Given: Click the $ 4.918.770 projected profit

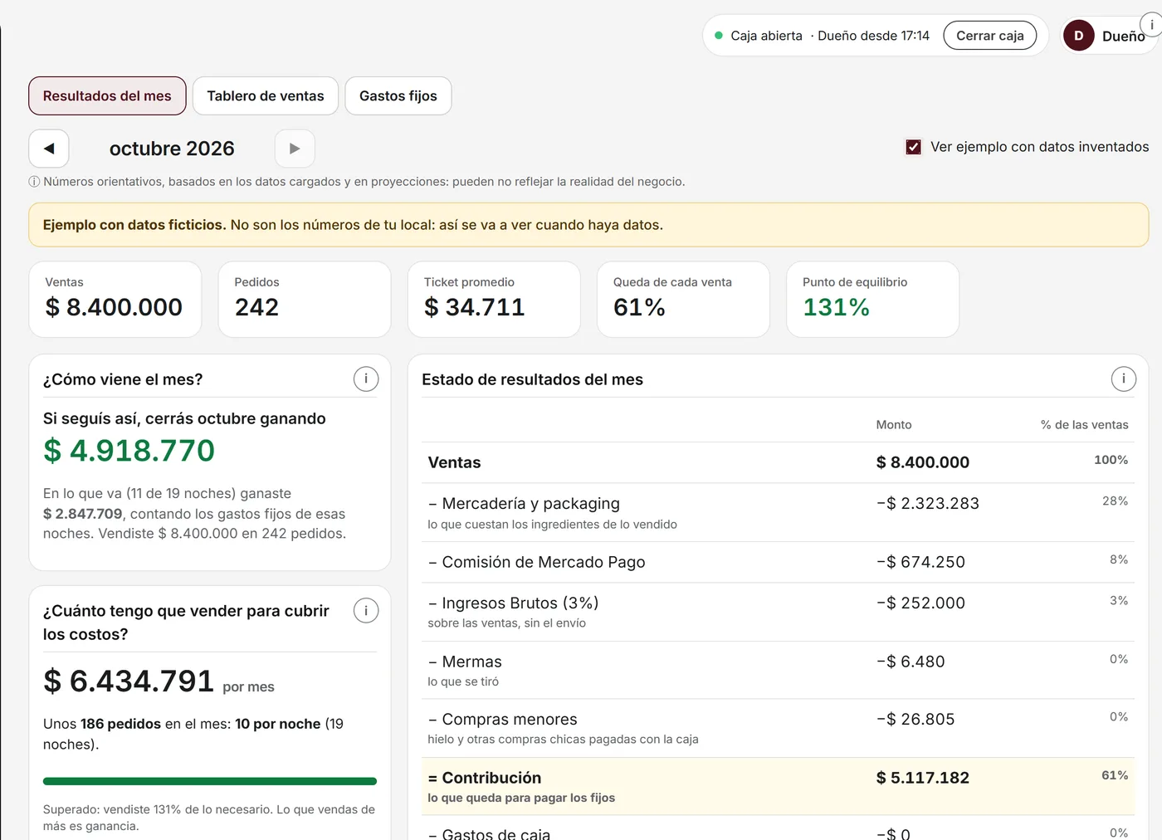Looking at the screenshot, I should click(x=129, y=451).
